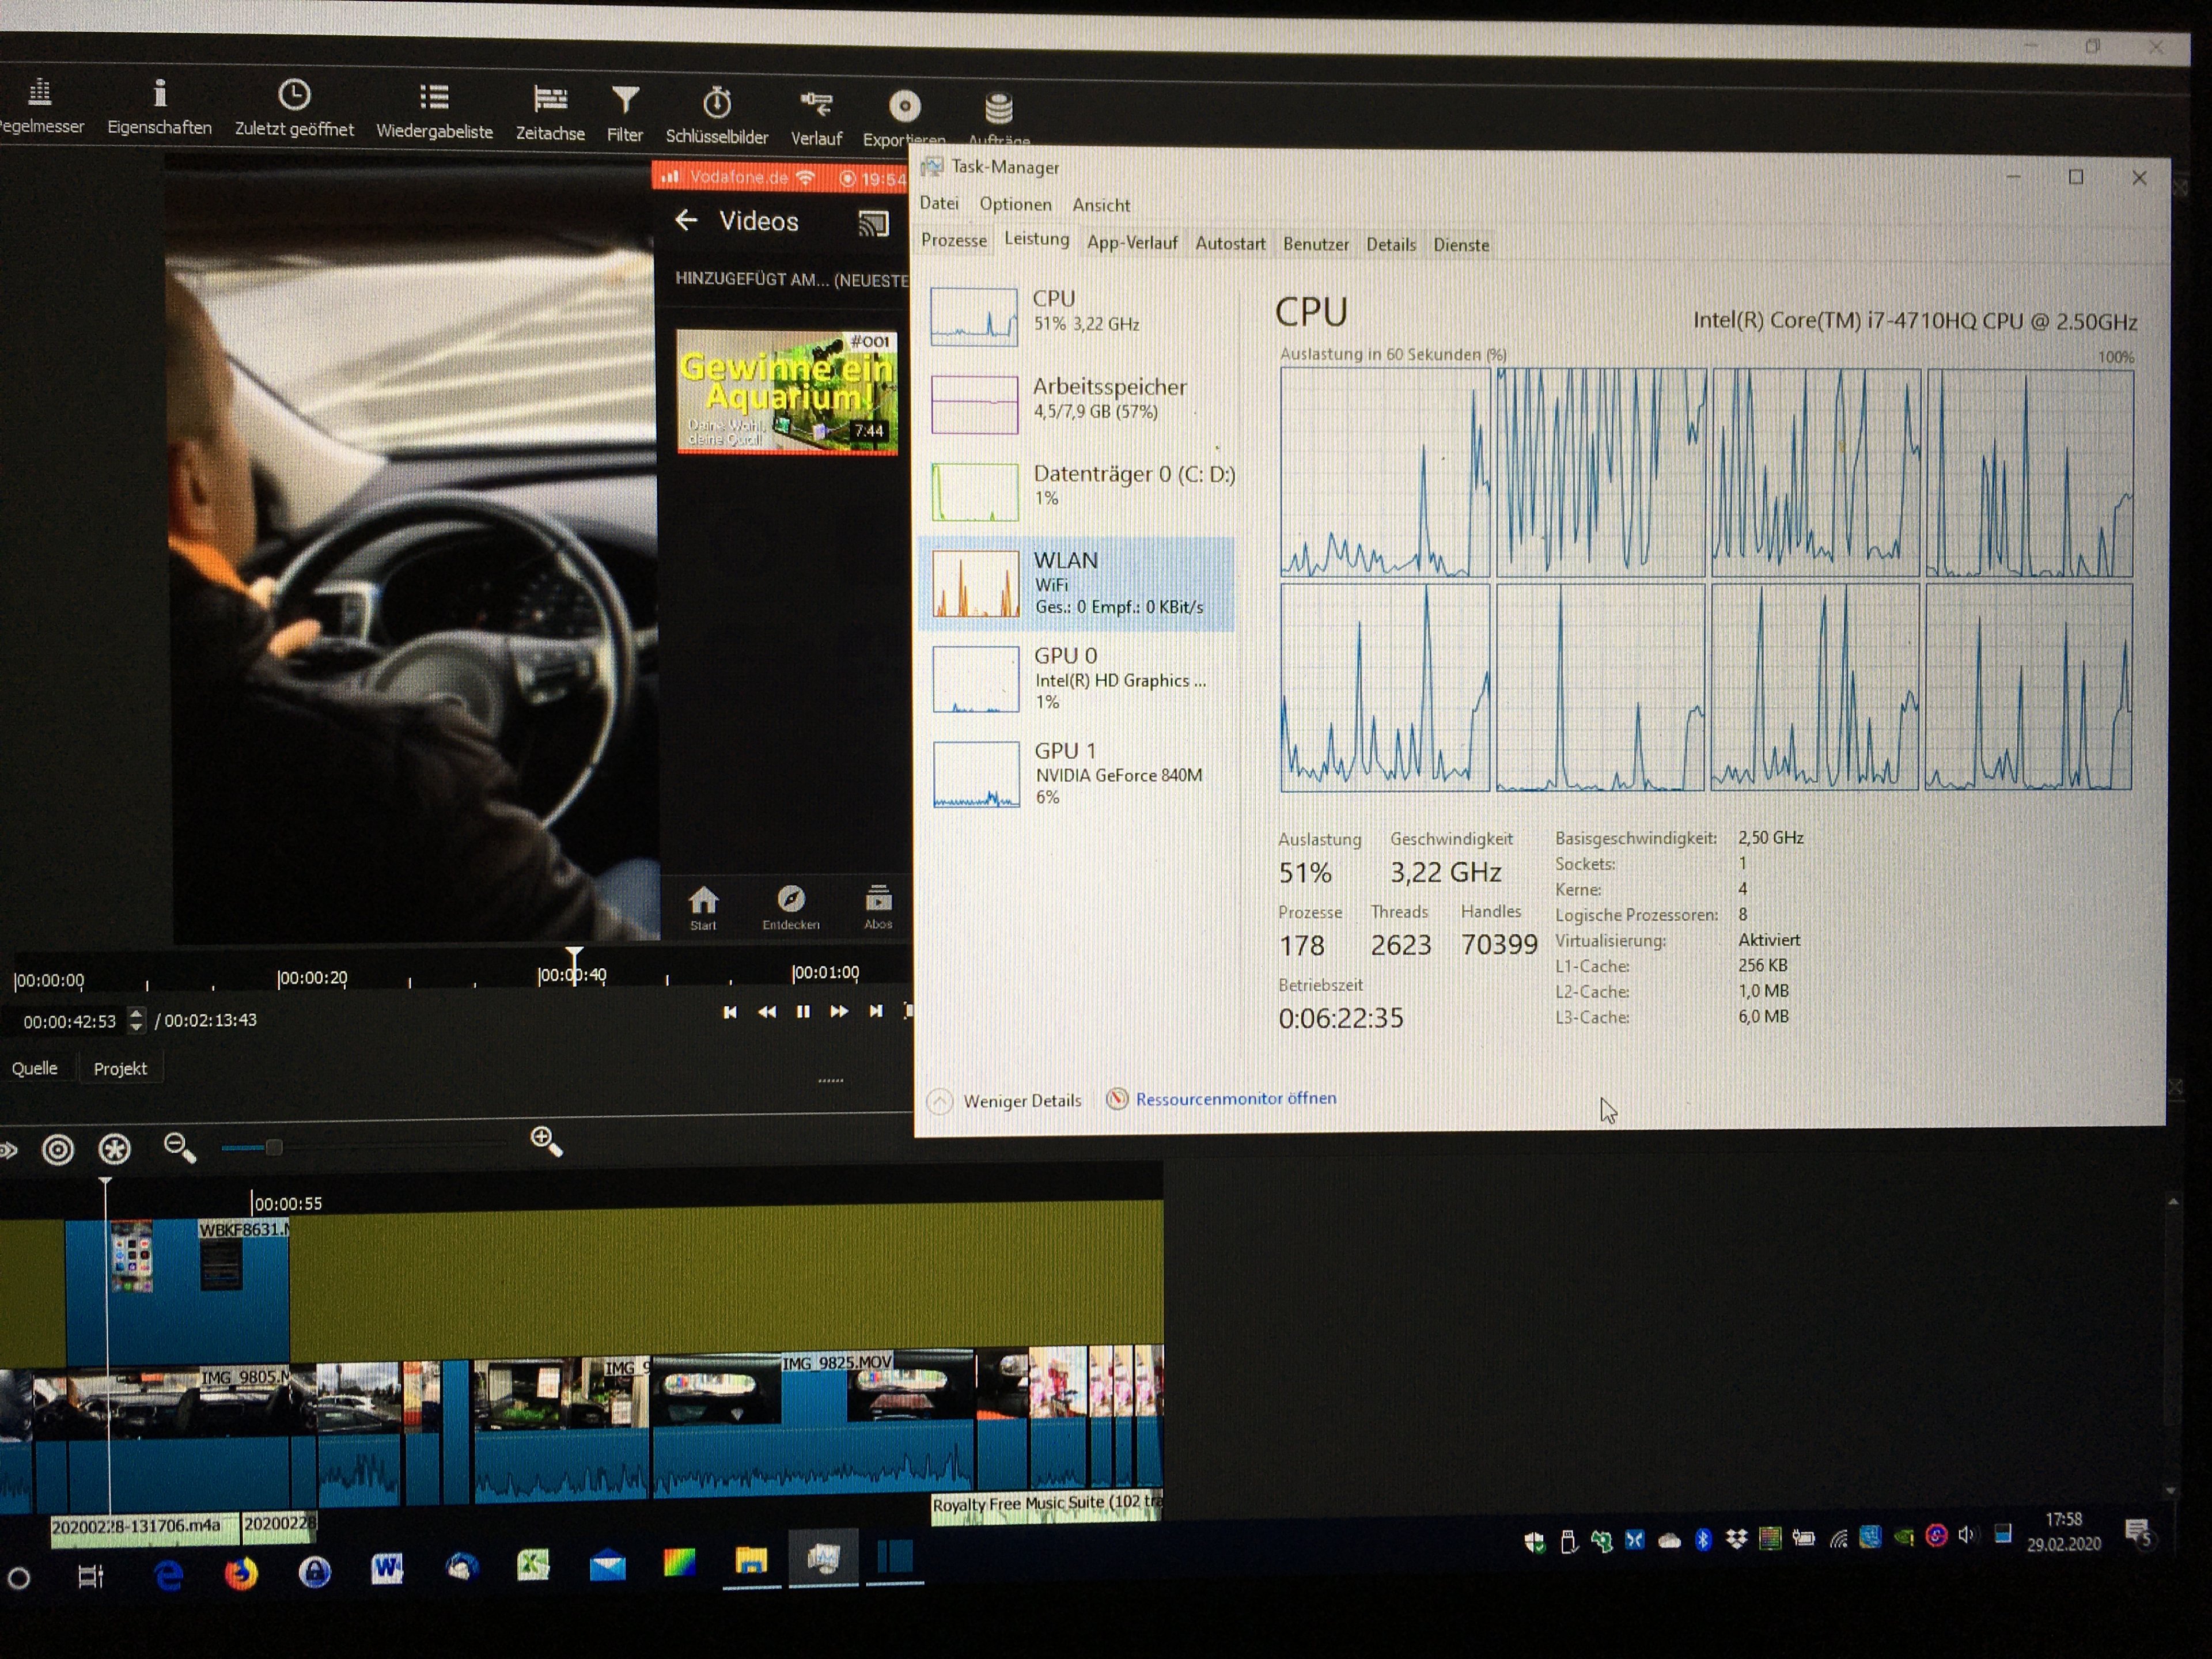The width and height of the screenshot is (2212, 1659).
Task: Zoom out the timeline with minus magnifier
Action: tap(179, 1147)
